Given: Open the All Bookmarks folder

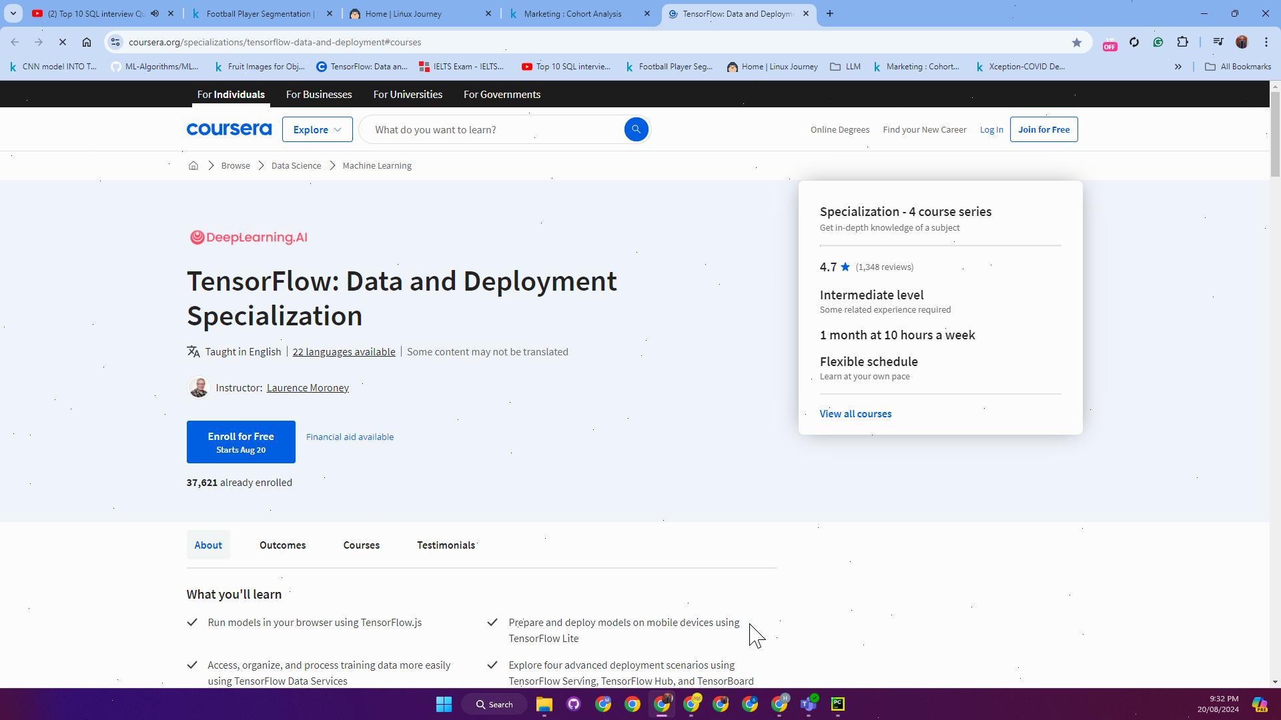Looking at the screenshot, I should coord(1238,67).
